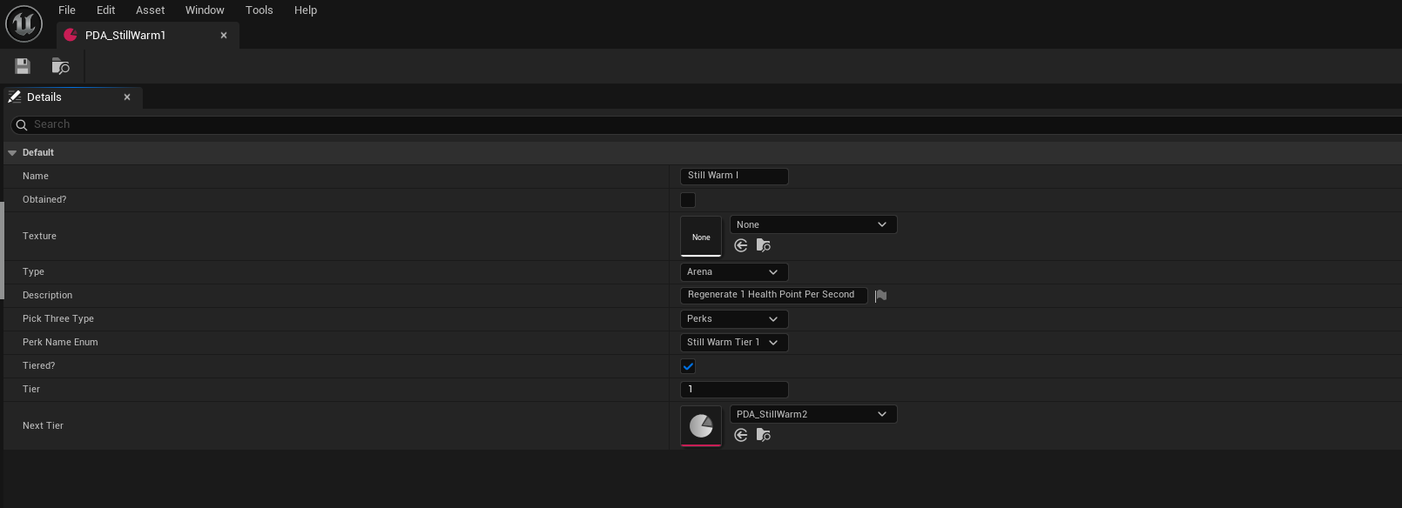Browse to asset in Content Browser toolbar icon
Image resolution: width=1402 pixels, height=508 pixels.
(x=61, y=66)
